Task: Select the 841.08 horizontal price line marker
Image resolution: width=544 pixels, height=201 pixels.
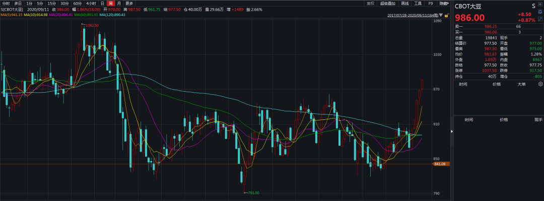Action: tap(441, 164)
